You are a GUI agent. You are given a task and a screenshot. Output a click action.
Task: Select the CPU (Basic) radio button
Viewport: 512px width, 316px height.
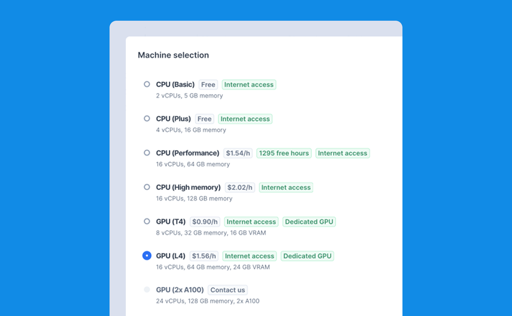147,84
